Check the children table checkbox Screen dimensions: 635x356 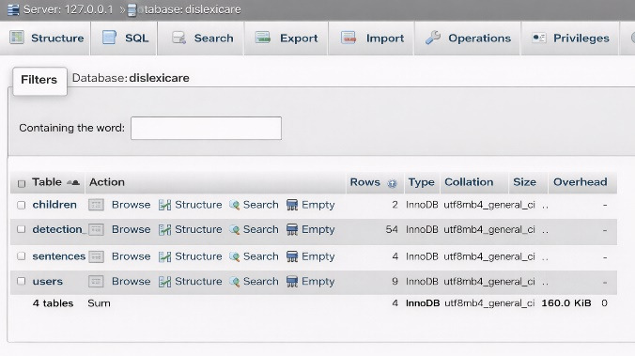pyautogui.click(x=22, y=206)
